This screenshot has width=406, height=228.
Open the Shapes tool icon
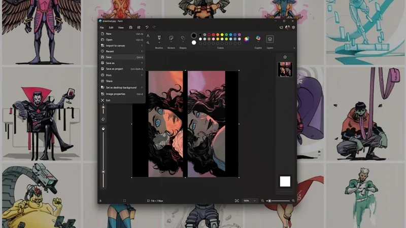coord(183,38)
